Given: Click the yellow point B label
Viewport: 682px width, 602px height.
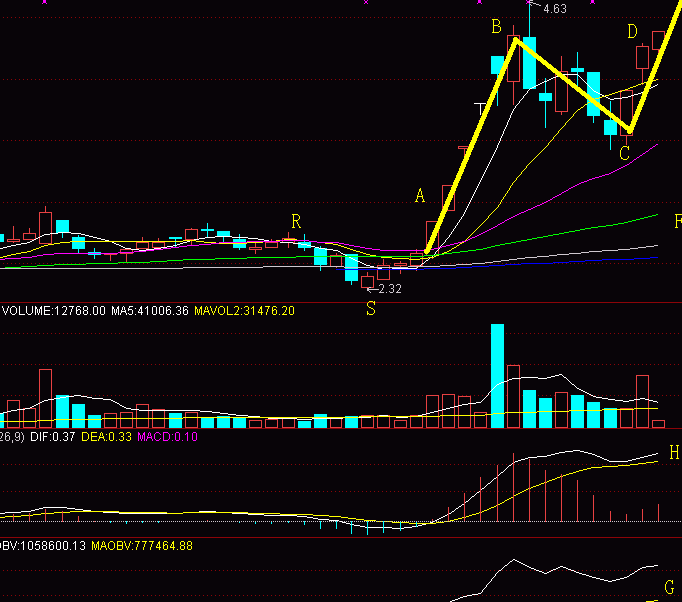Looking at the screenshot, I should pos(496,28).
